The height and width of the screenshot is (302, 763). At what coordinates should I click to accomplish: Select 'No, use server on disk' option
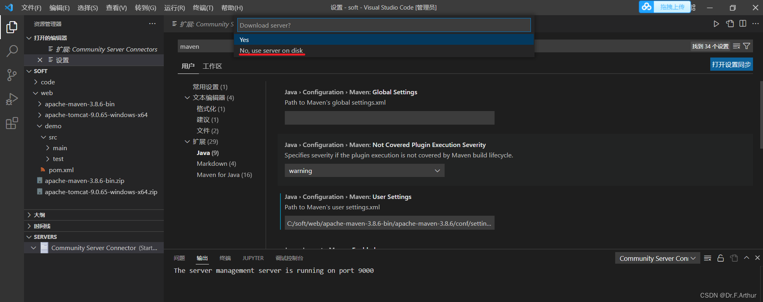pyautogui.click(x=271, y=51)
